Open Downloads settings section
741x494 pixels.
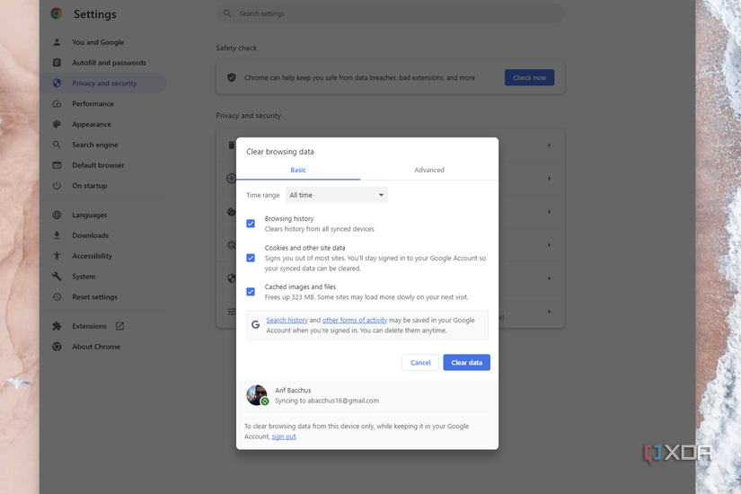coord(90,235)
